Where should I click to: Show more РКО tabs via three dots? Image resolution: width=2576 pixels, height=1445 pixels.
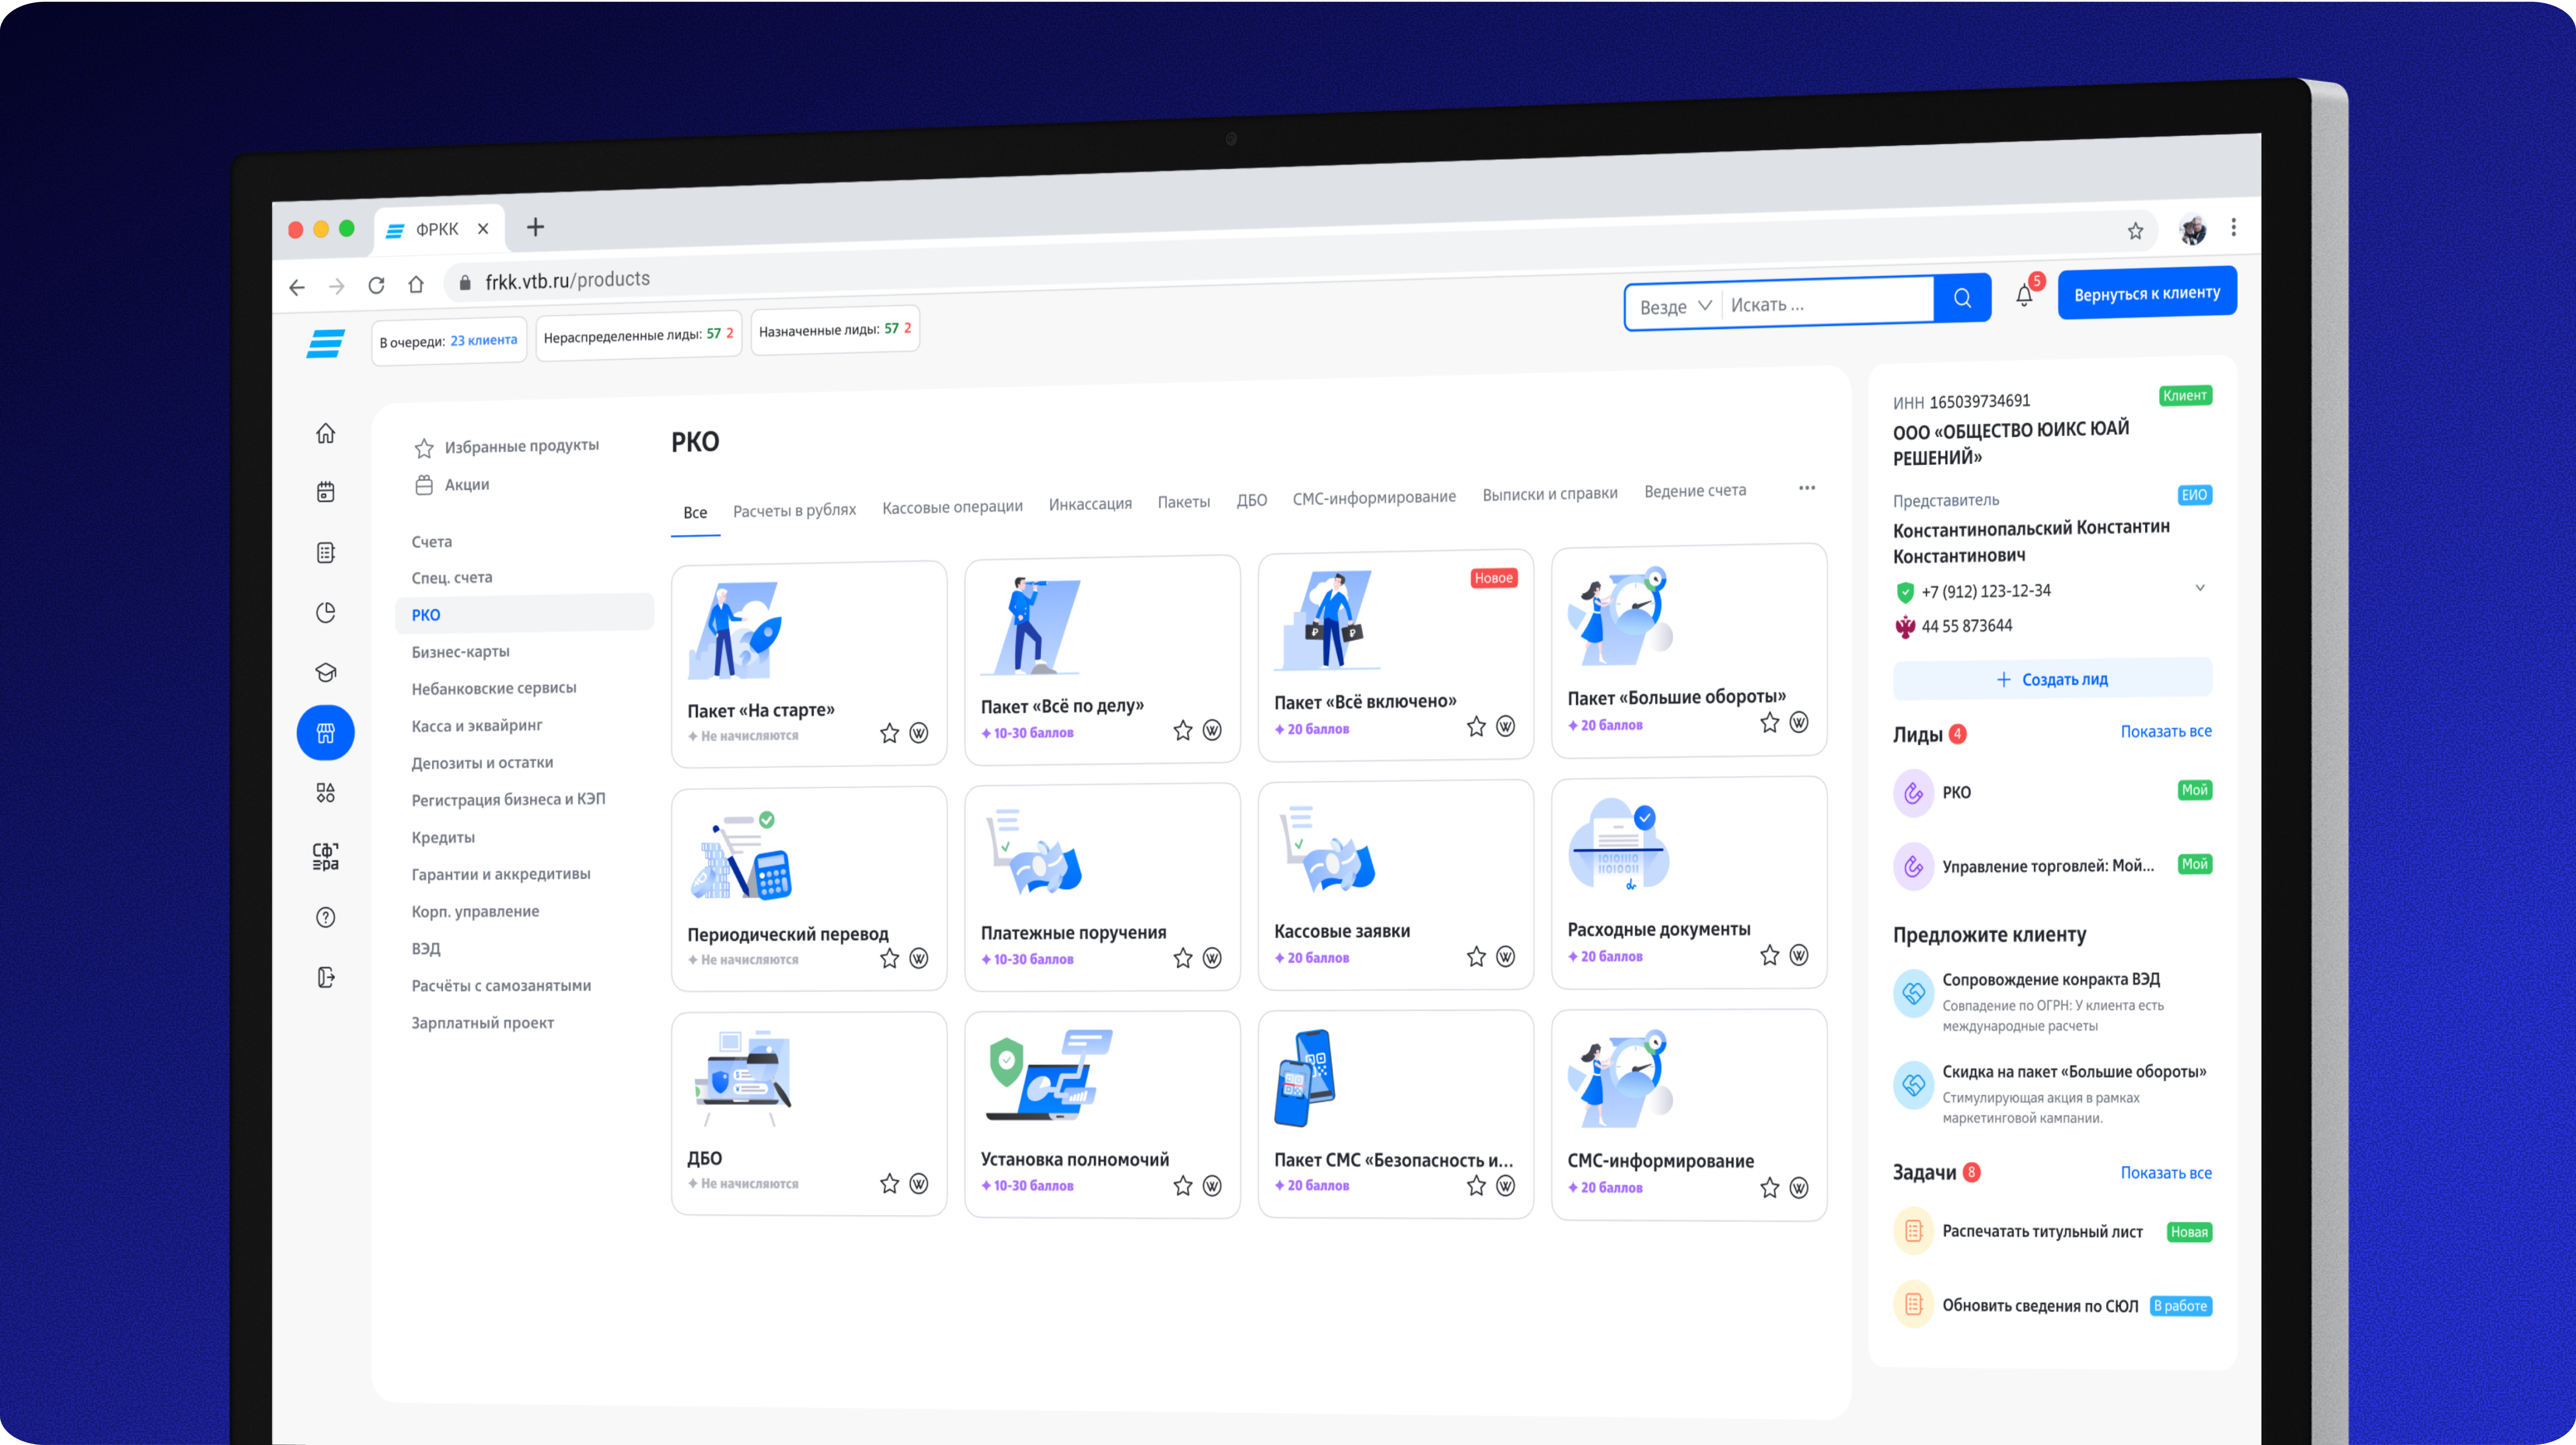(1806, 488)
